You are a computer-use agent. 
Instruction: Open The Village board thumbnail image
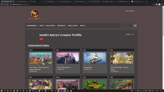40,58
